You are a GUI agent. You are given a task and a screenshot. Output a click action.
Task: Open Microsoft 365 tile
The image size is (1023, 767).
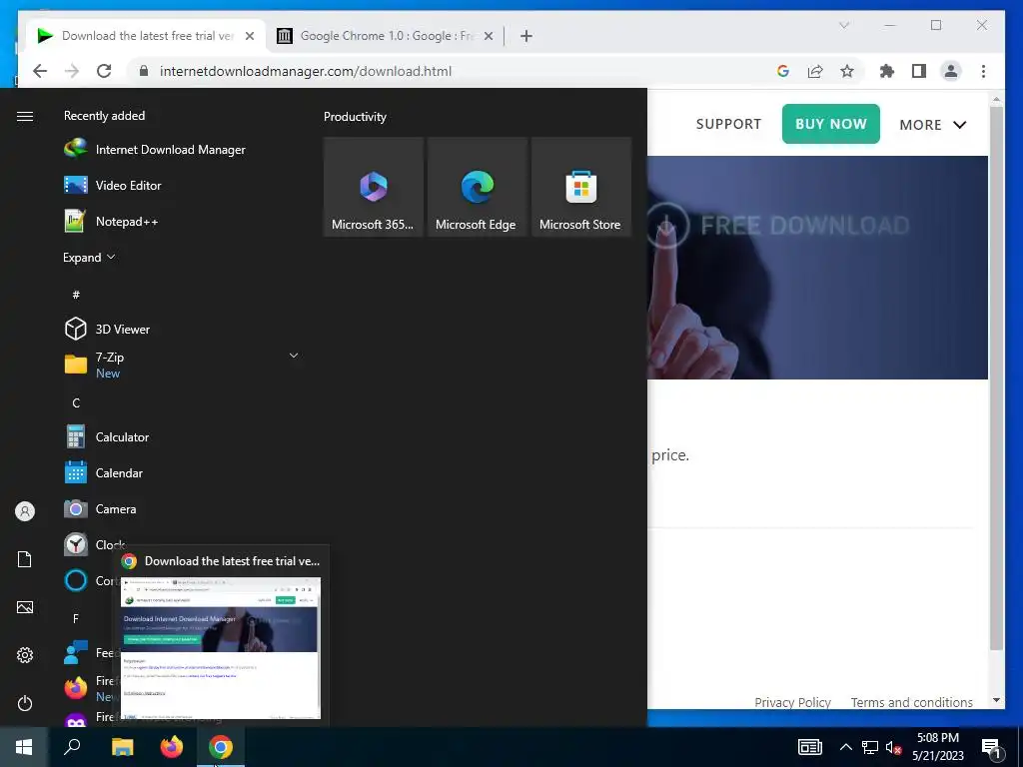(374, 187)
